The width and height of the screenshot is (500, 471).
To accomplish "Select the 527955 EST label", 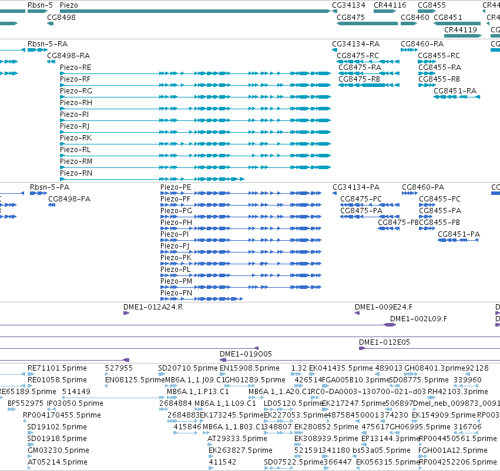I will 119,368.
